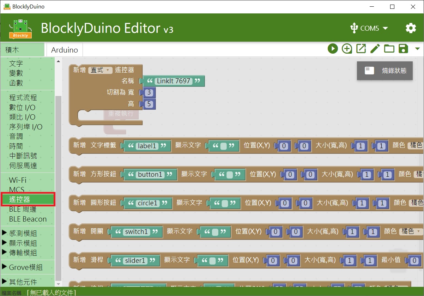424x296 pixels.
Task: Select the BLE Beacon category
Action: (28, 219)
